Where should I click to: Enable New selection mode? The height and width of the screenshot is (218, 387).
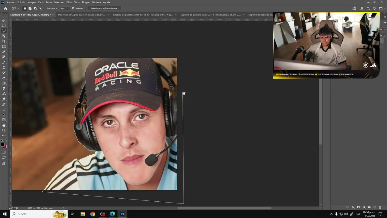pyautogui.click(x=25, y=8)
